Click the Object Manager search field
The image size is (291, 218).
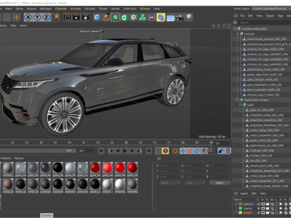(x=265, y=22)
